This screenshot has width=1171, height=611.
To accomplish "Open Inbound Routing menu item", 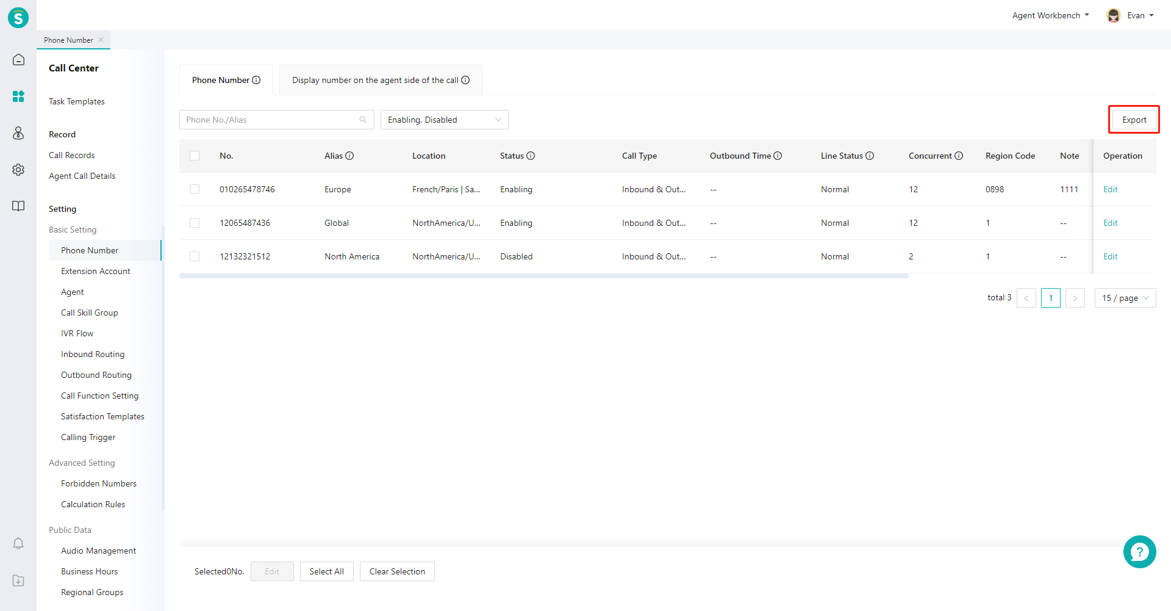I will (x=93, y=354).
